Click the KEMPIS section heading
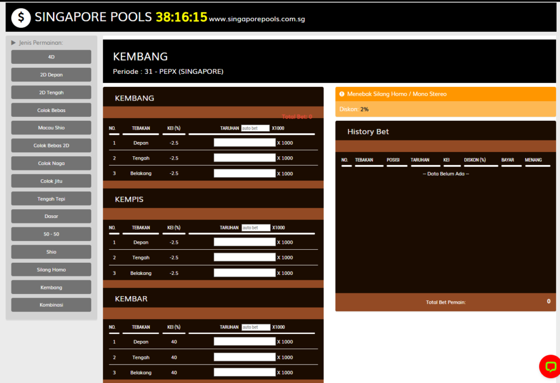Screen dimensions: 560x383 click(129, 199)
